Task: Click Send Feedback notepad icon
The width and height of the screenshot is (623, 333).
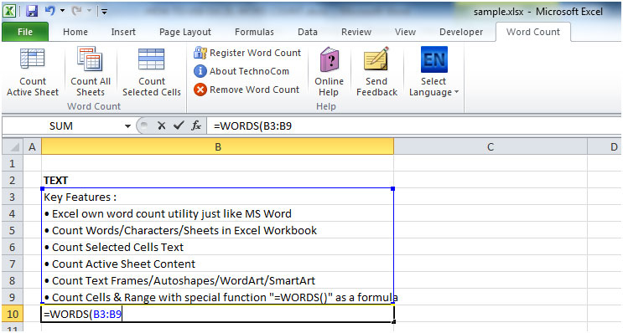Action: coord(376,59)
